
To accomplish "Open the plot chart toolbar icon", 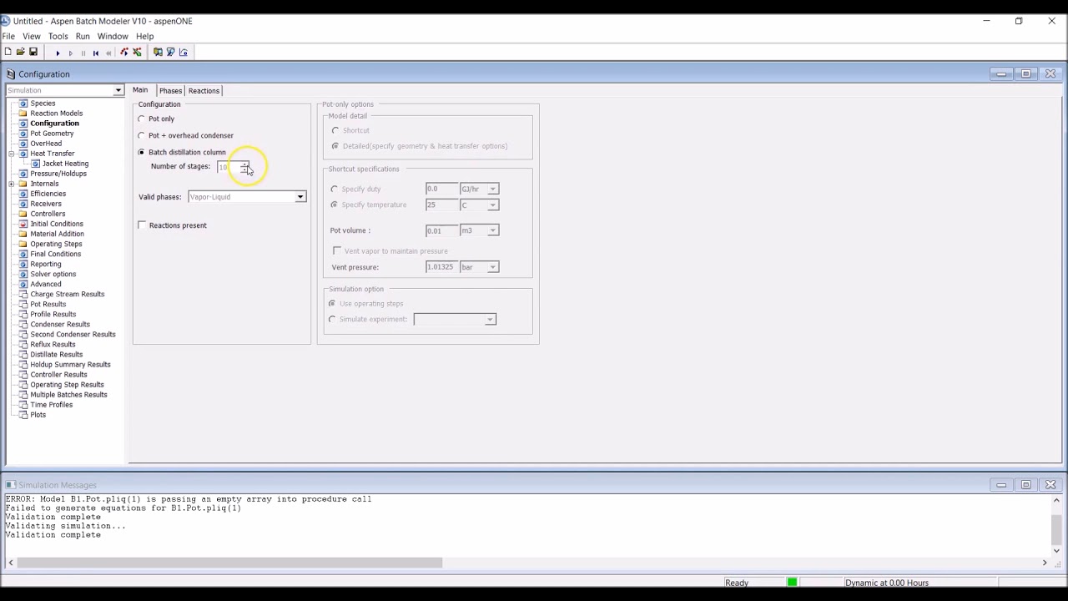I will (x=184, y=53).
